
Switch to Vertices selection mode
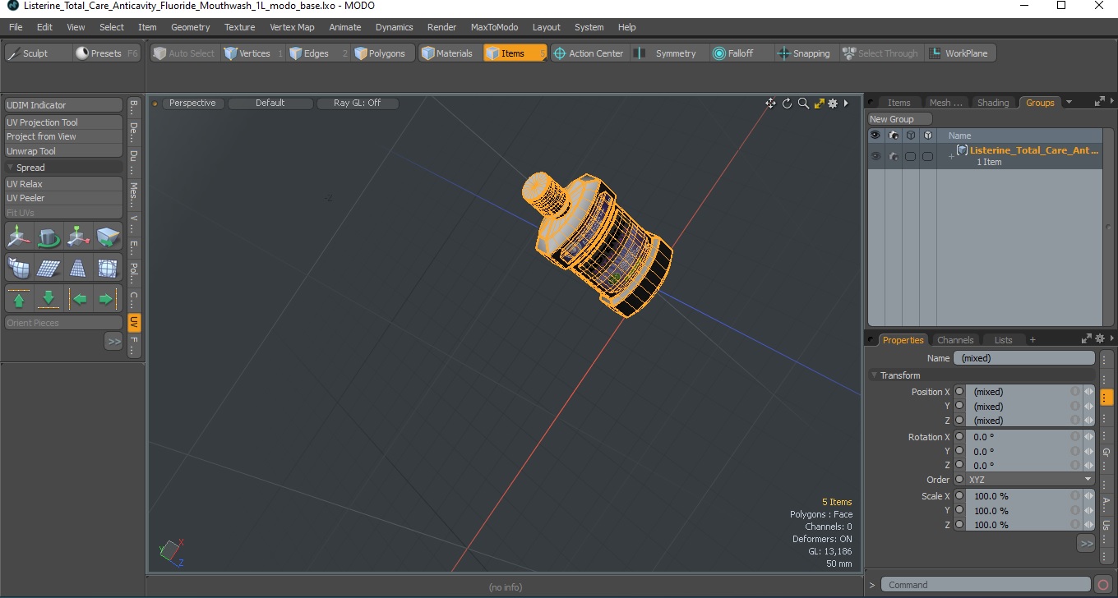[x=253, y=53]
